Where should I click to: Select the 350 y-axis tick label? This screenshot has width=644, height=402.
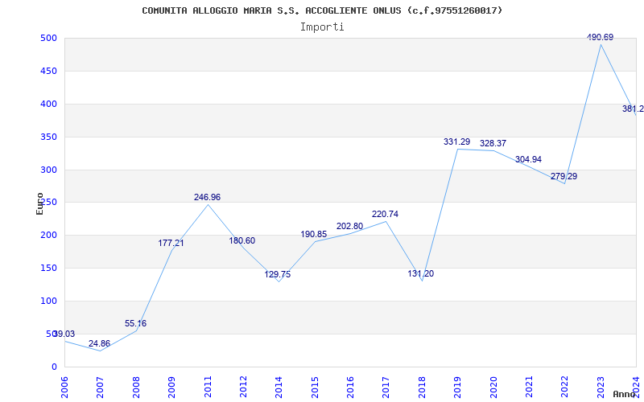48,137
